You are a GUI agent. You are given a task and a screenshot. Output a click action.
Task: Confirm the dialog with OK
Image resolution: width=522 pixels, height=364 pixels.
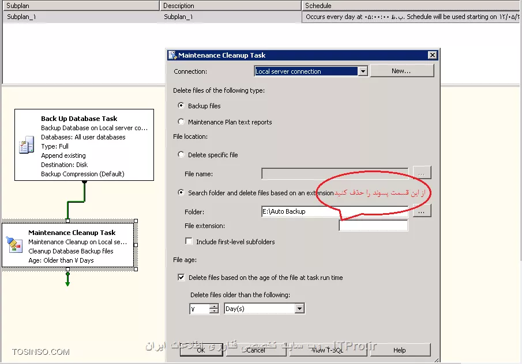201,350
